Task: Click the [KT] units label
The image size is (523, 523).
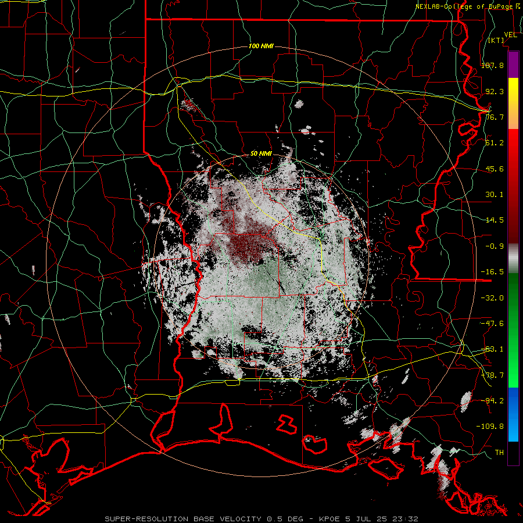Action: (x=496, y=41)
